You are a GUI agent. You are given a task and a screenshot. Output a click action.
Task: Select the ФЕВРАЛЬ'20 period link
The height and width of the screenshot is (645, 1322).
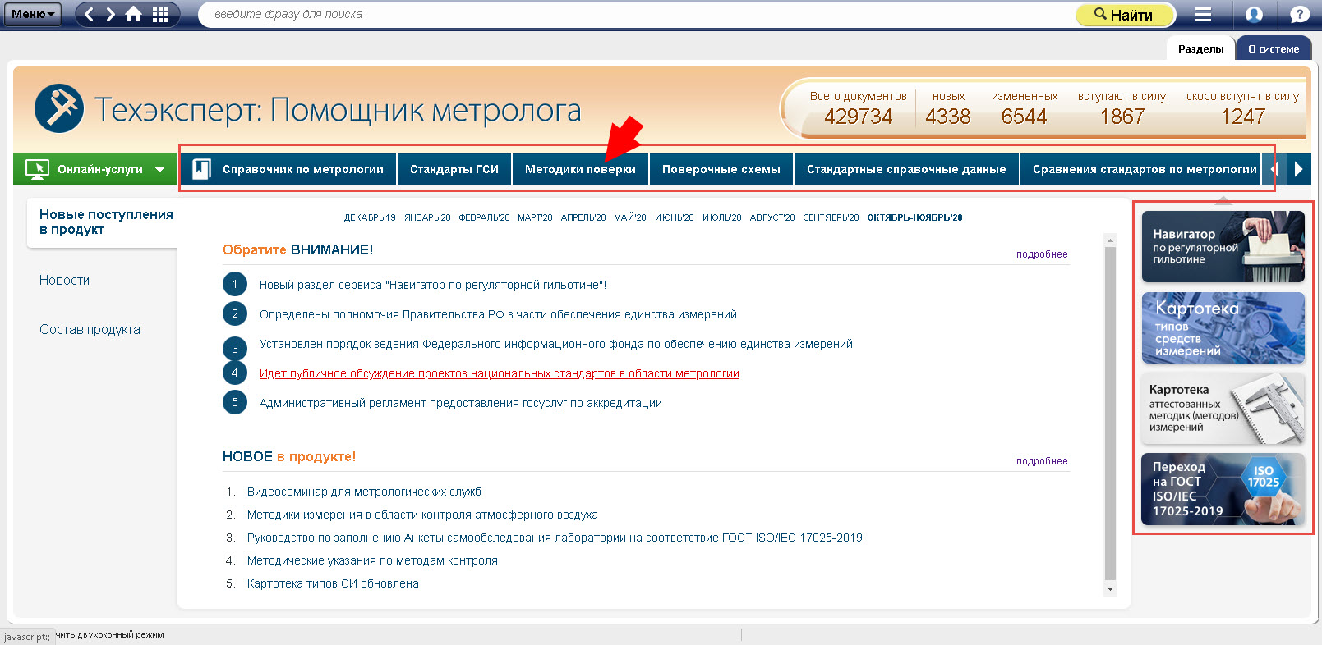pyautogui.click(x=484, y=217)
